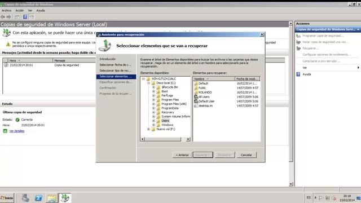This screenshot has height=203, width=361.
Task: Click the ES language indicator in tray
Action: [309, 197]
